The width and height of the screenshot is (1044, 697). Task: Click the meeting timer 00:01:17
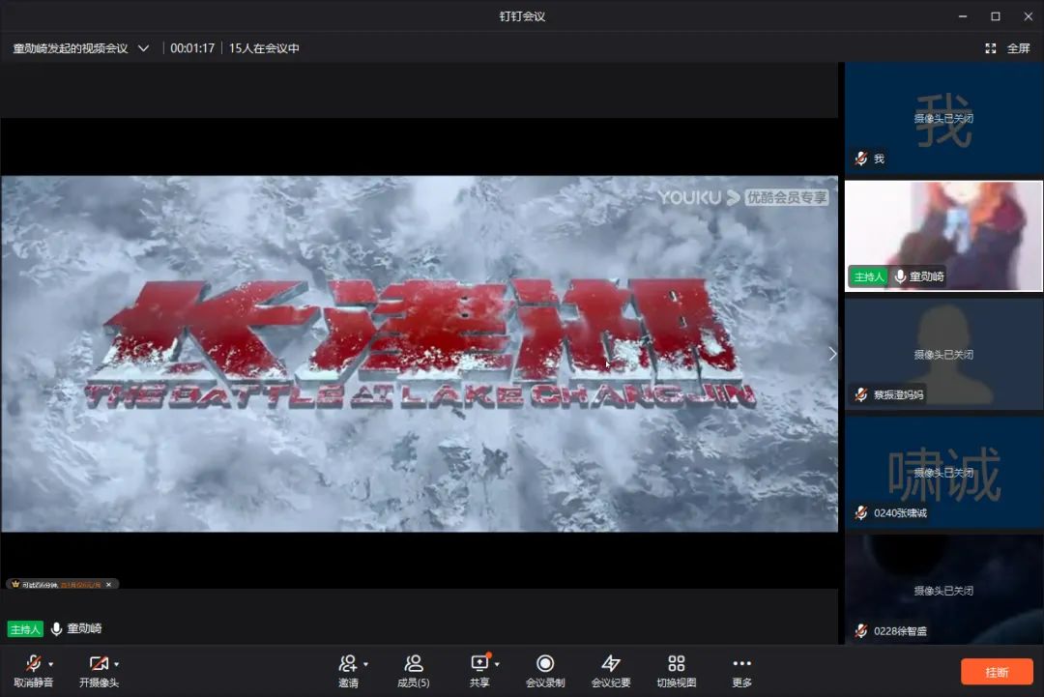(192, 48)
